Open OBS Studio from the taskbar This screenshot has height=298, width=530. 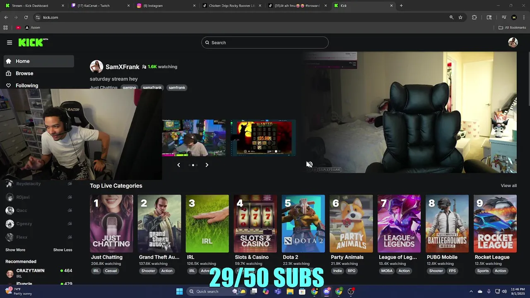pos(351,291)
